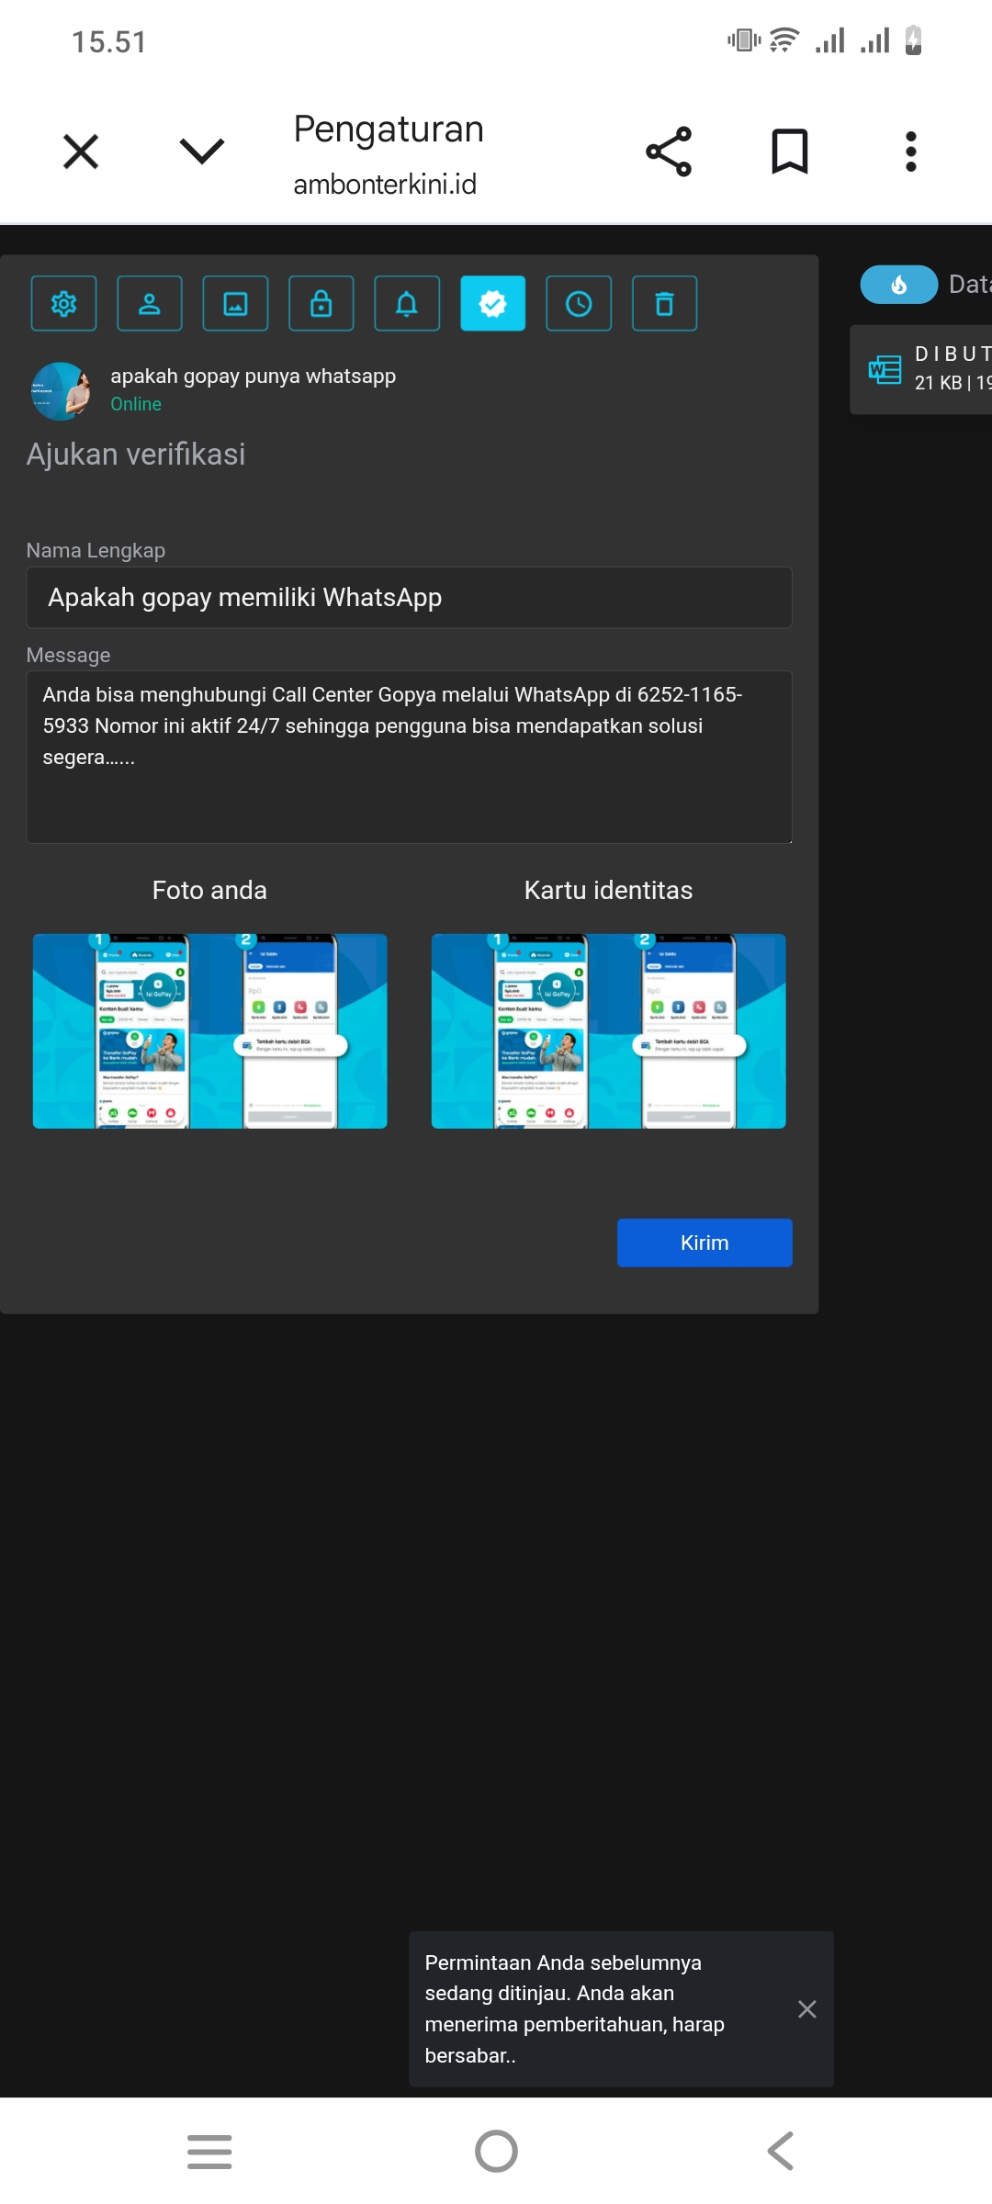The height and width of the screenshot is (2204, 992).
Task: Open the three-dot overflow menu
Action: [x=911, y=152]
